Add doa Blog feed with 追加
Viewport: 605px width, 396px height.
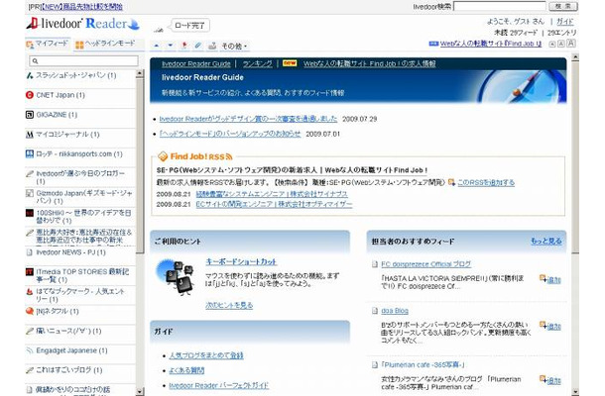coord(550,327)
